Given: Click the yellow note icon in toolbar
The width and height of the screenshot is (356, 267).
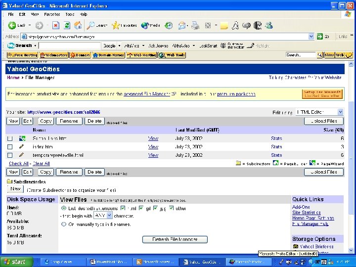Looking at the screenshot, I should pyautogui.click(x=224, y=25).
